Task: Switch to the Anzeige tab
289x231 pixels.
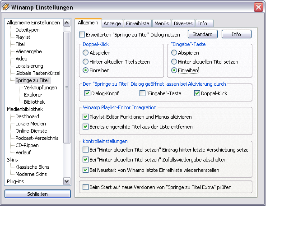Action: pyautogui.click(x=112, y=23)
